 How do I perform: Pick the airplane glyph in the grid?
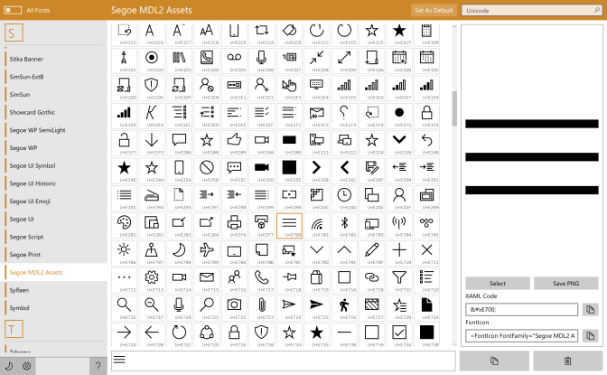tap(207, 253)
